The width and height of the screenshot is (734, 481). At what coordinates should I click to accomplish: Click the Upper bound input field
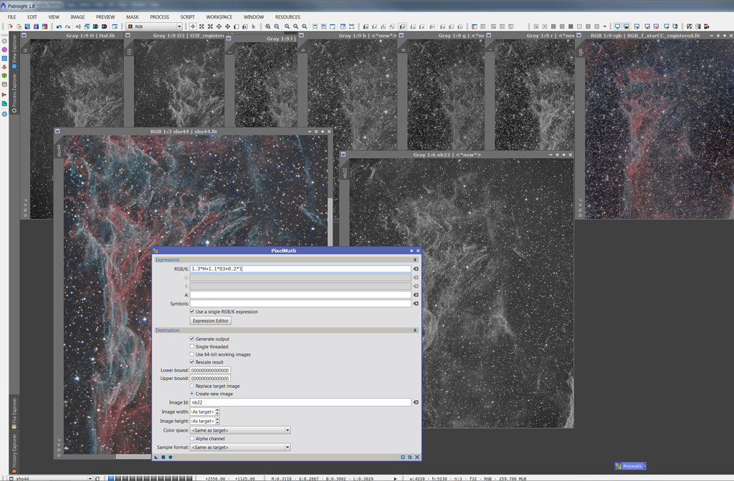210,378
